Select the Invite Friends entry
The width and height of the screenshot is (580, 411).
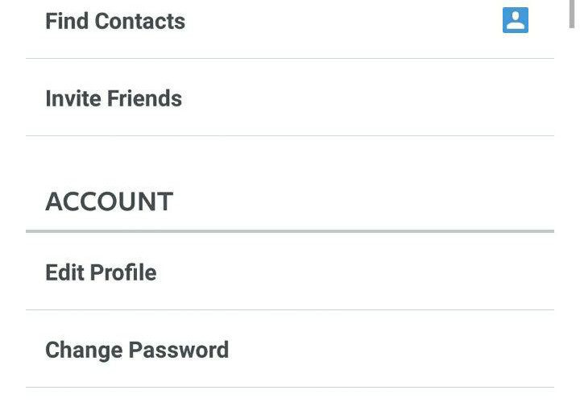click(242, 98)
